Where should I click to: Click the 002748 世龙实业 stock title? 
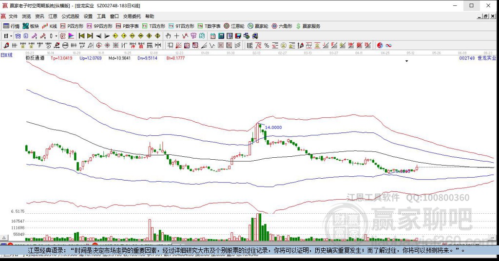478,58
